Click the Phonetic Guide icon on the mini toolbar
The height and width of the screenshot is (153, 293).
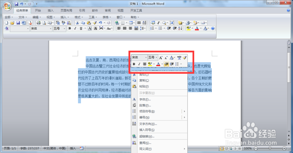point(179,58)
